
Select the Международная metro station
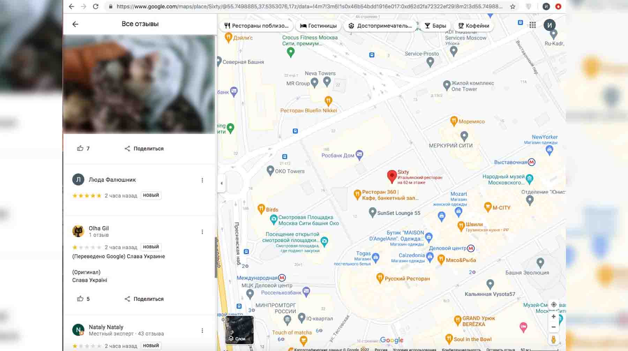point(282,278)
